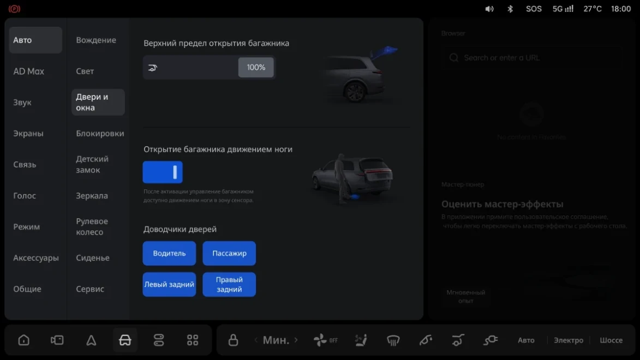Increase temperature with right chevron near Мин.
The width and height of the screenshot is (640, 360).
click(x=296, y=340)
